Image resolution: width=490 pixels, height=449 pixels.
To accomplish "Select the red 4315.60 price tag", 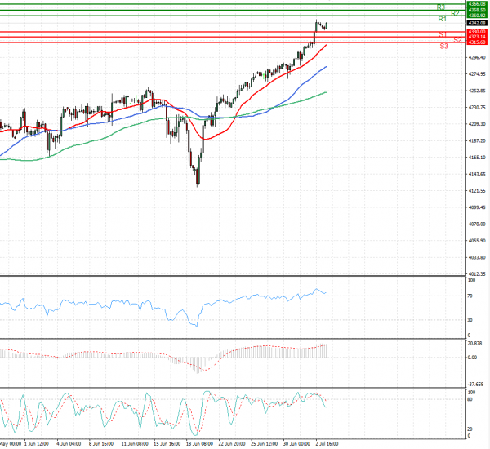I will coord(477,42).
